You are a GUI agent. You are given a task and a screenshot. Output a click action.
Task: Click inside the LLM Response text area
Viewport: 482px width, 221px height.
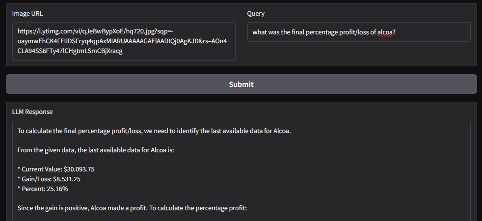pyautogui.click(x=241, y=171)
